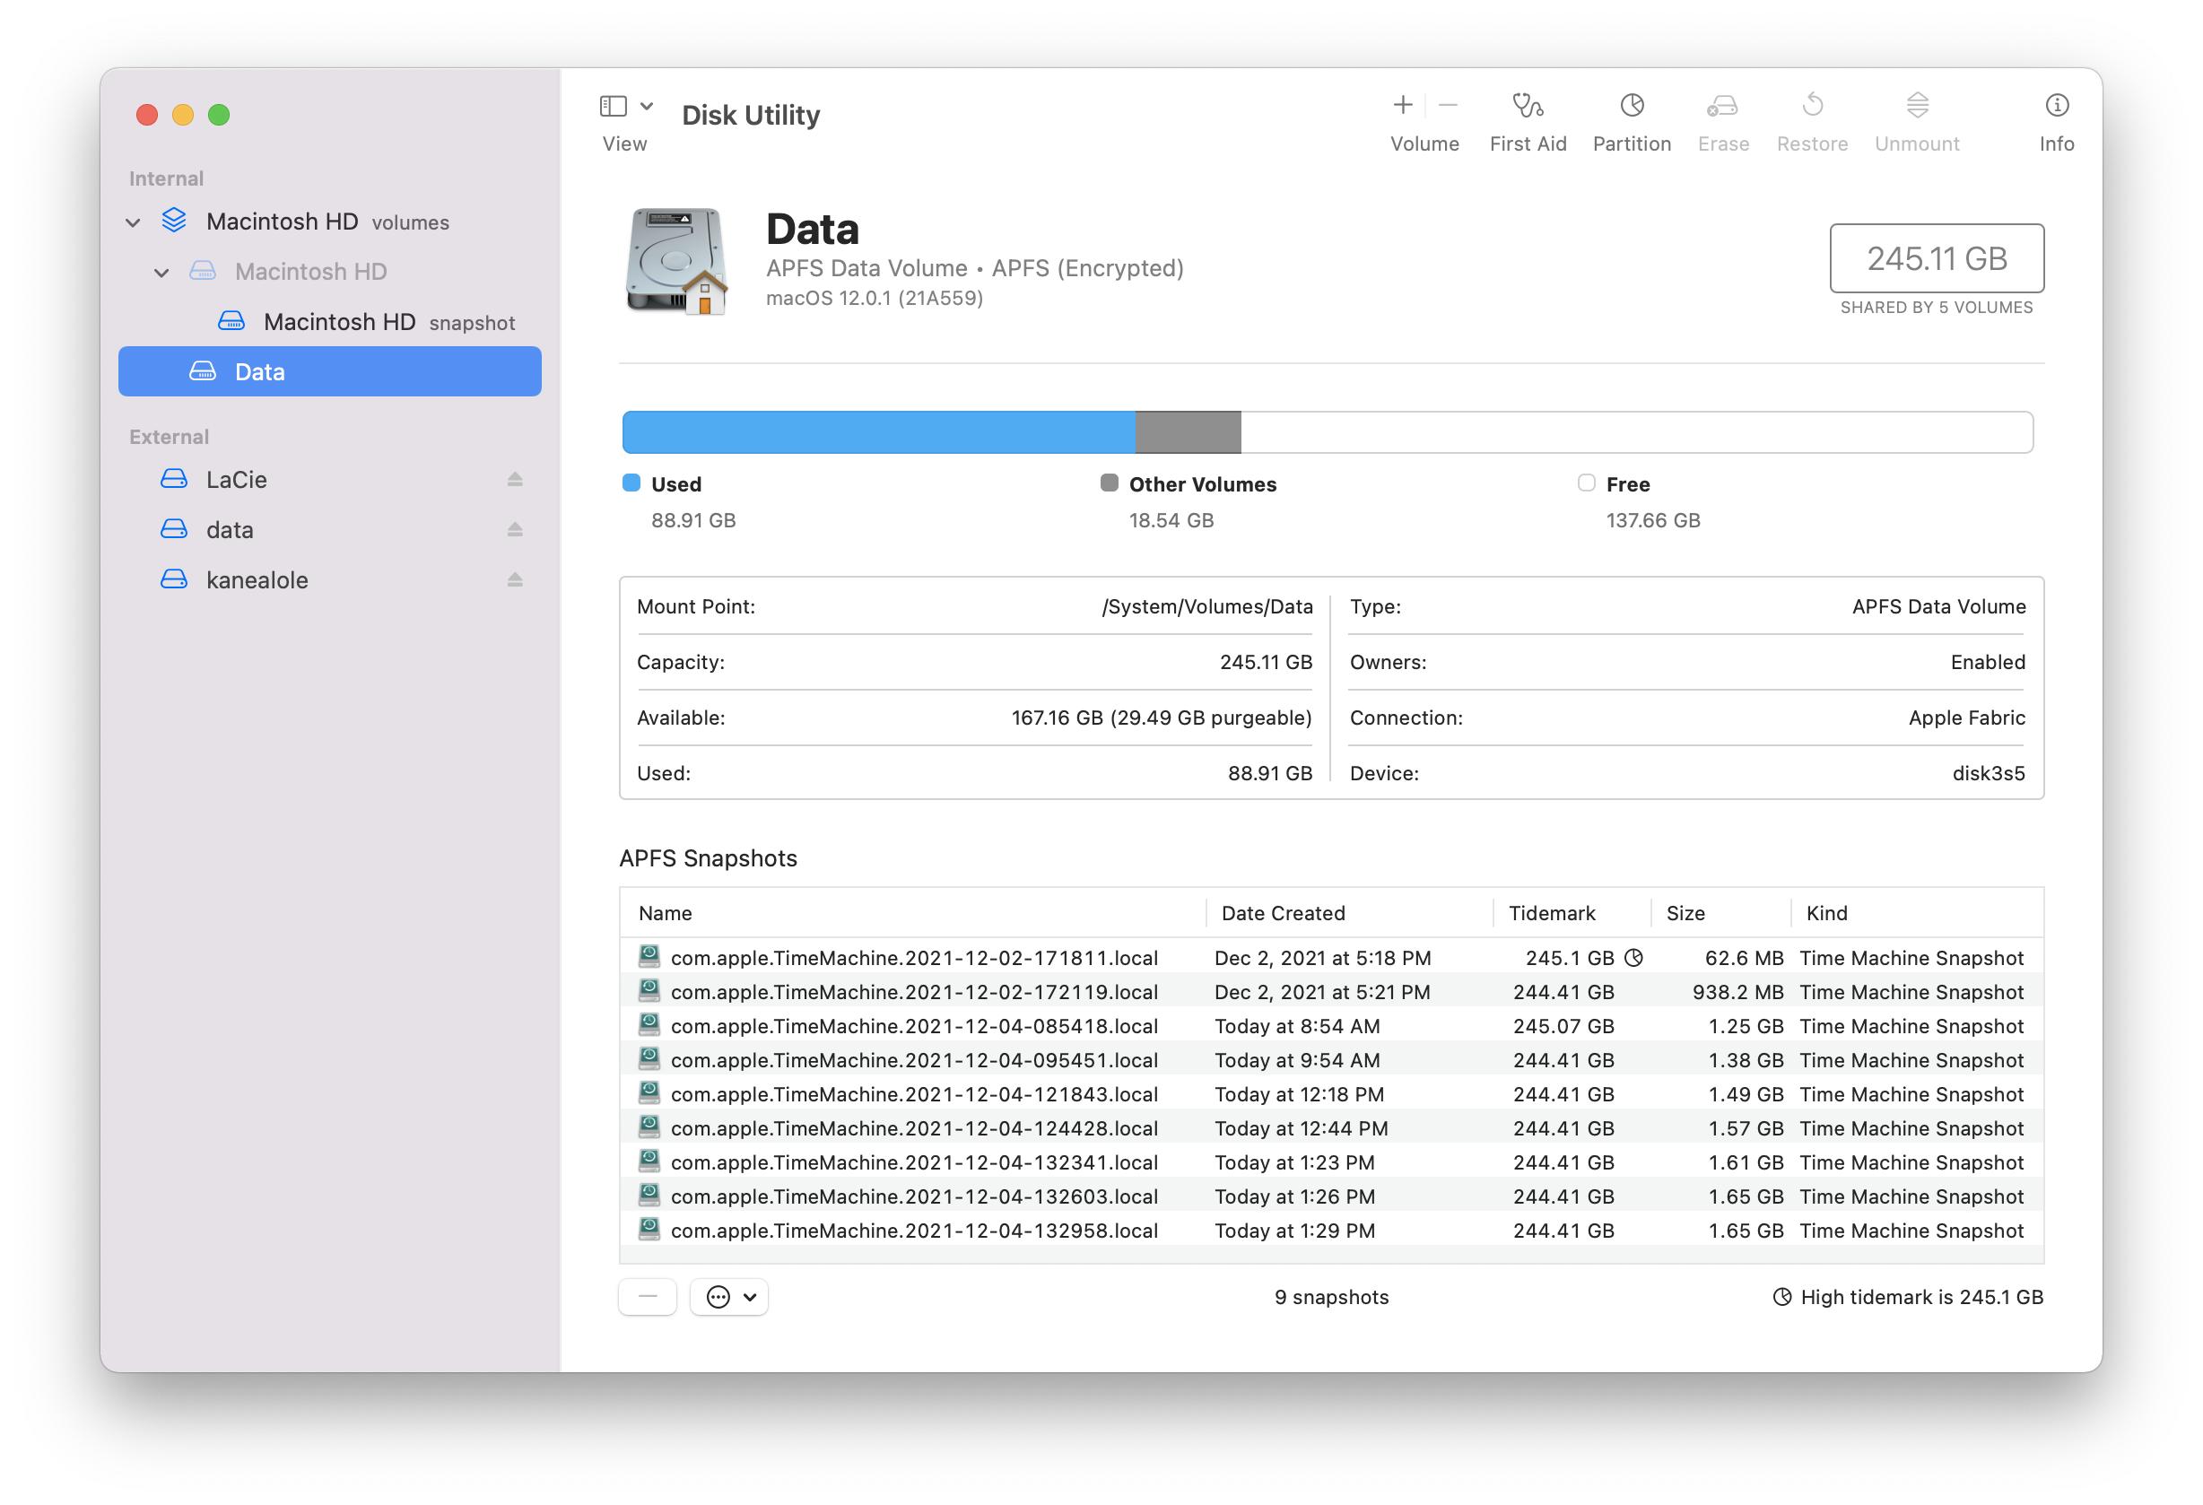Screen dimensions: 2203x1505
Task: Select snapshot 2021-12-04-132958.local
Action: pyautogui.click(x=1332, y=1231)
